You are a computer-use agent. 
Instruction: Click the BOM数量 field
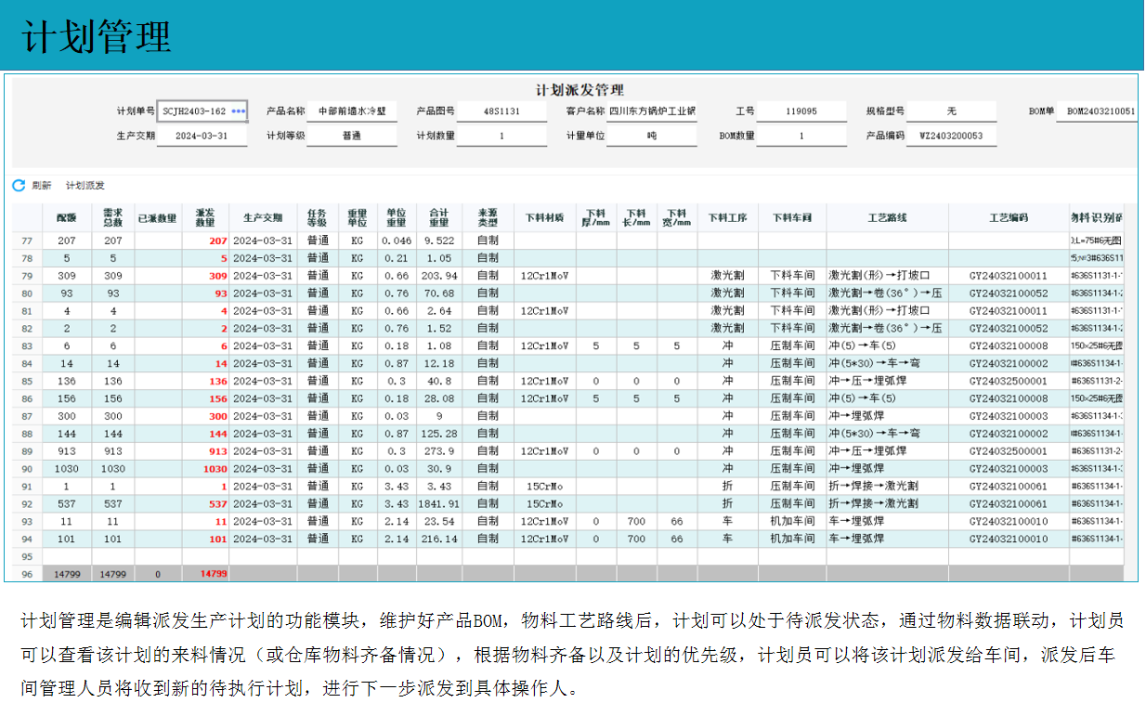(801, 136)
